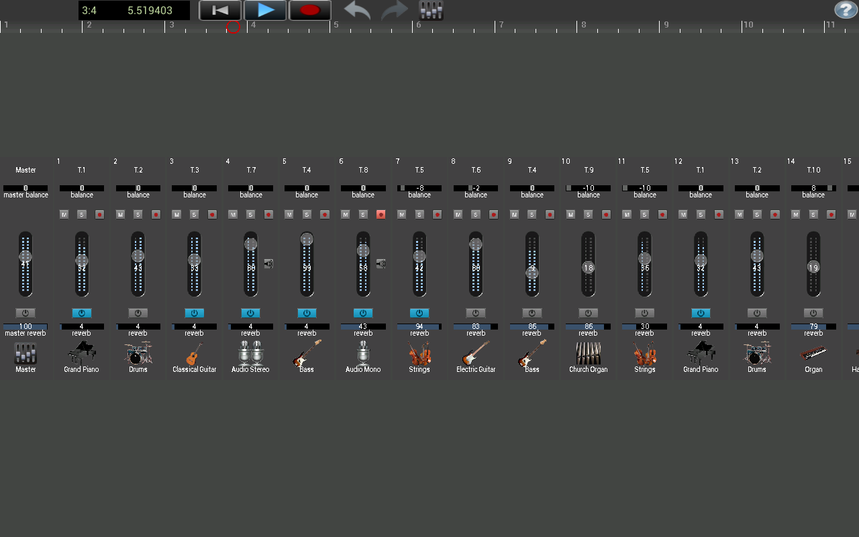The width and height of the screenshot is (859, 537).
Task: Click the undo arrow
Action: point(356,10)
